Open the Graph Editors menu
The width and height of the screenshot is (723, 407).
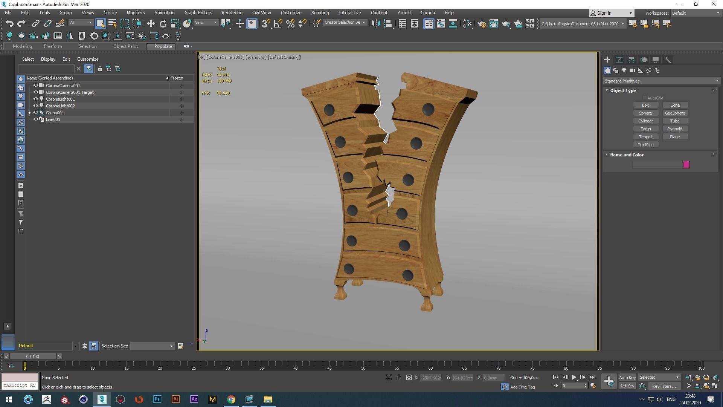tap(198, 13)
